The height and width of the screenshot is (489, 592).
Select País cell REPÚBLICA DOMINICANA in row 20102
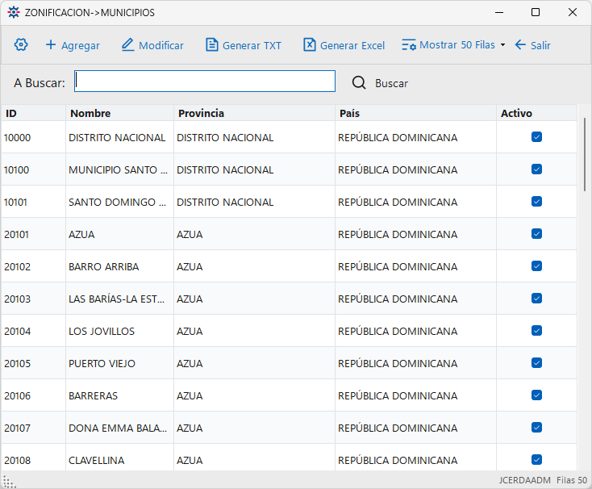415,266
